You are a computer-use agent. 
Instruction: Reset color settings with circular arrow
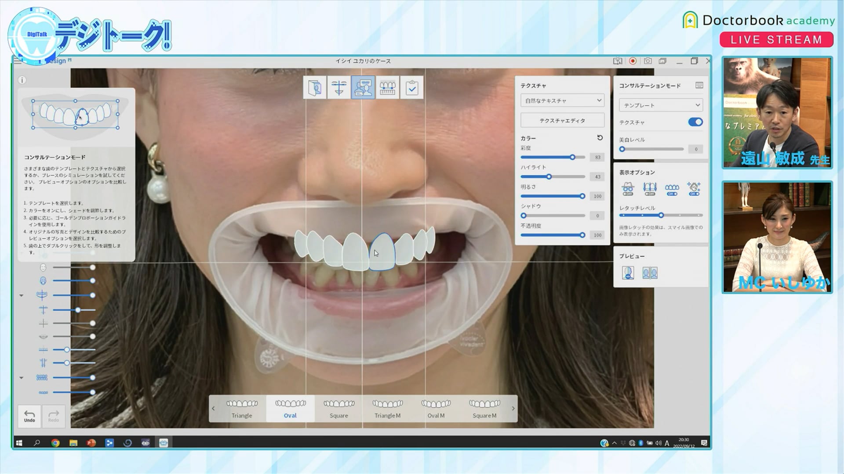point(600,138)
